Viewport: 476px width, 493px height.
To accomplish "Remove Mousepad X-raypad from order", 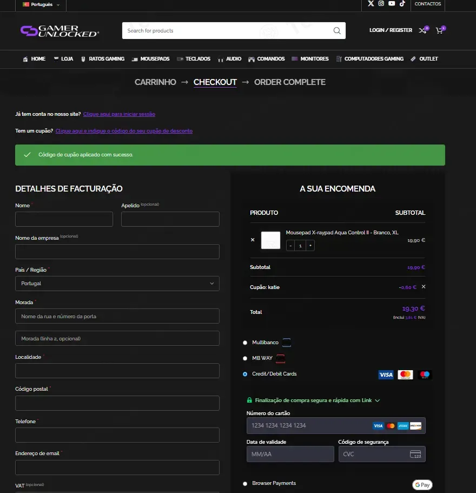I will pos(253,240).
